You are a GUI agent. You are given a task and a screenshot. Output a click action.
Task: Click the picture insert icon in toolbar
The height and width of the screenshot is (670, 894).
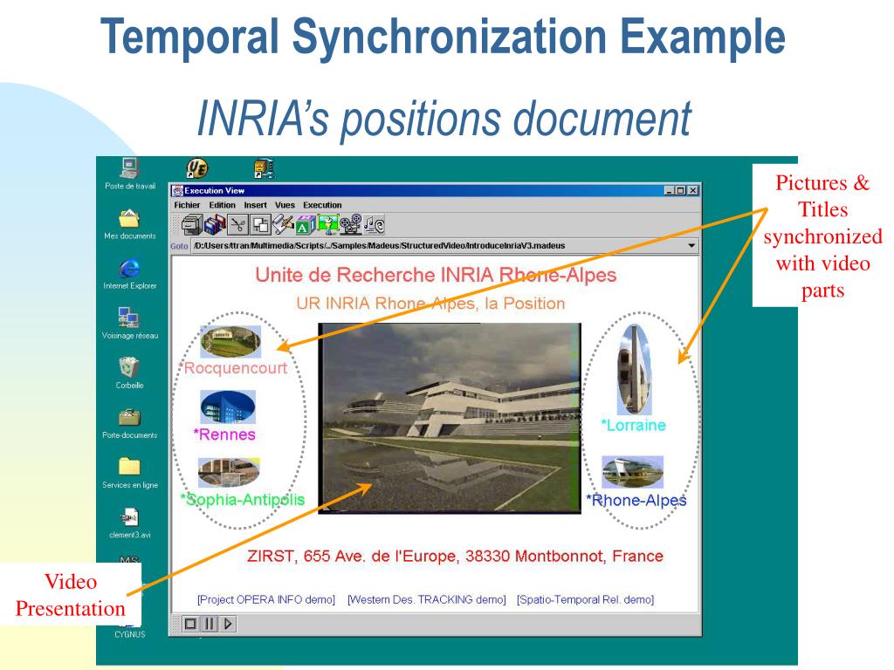coord(328,224)
